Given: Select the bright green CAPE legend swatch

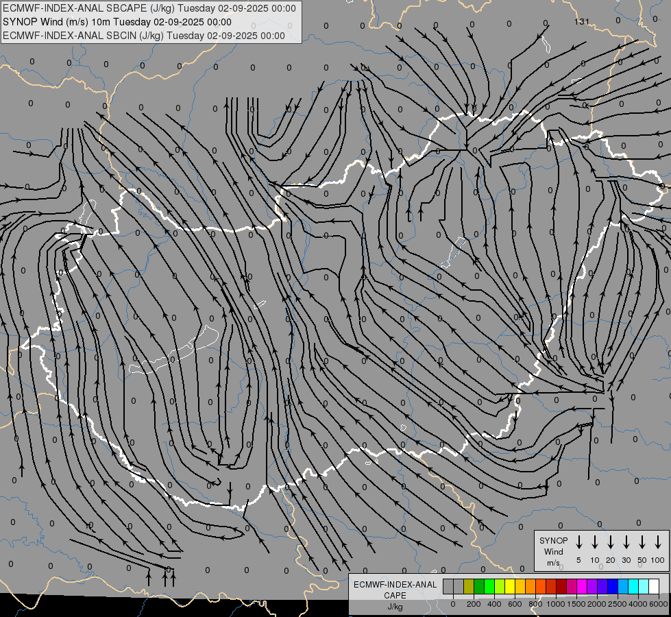Looking at the screenshot, I should coord(489,586).
